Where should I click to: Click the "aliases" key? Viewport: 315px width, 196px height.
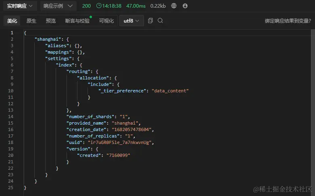(57, 46)
